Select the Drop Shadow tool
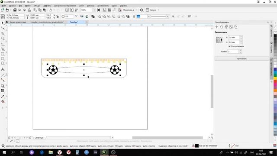 click(x=3, y=86)
